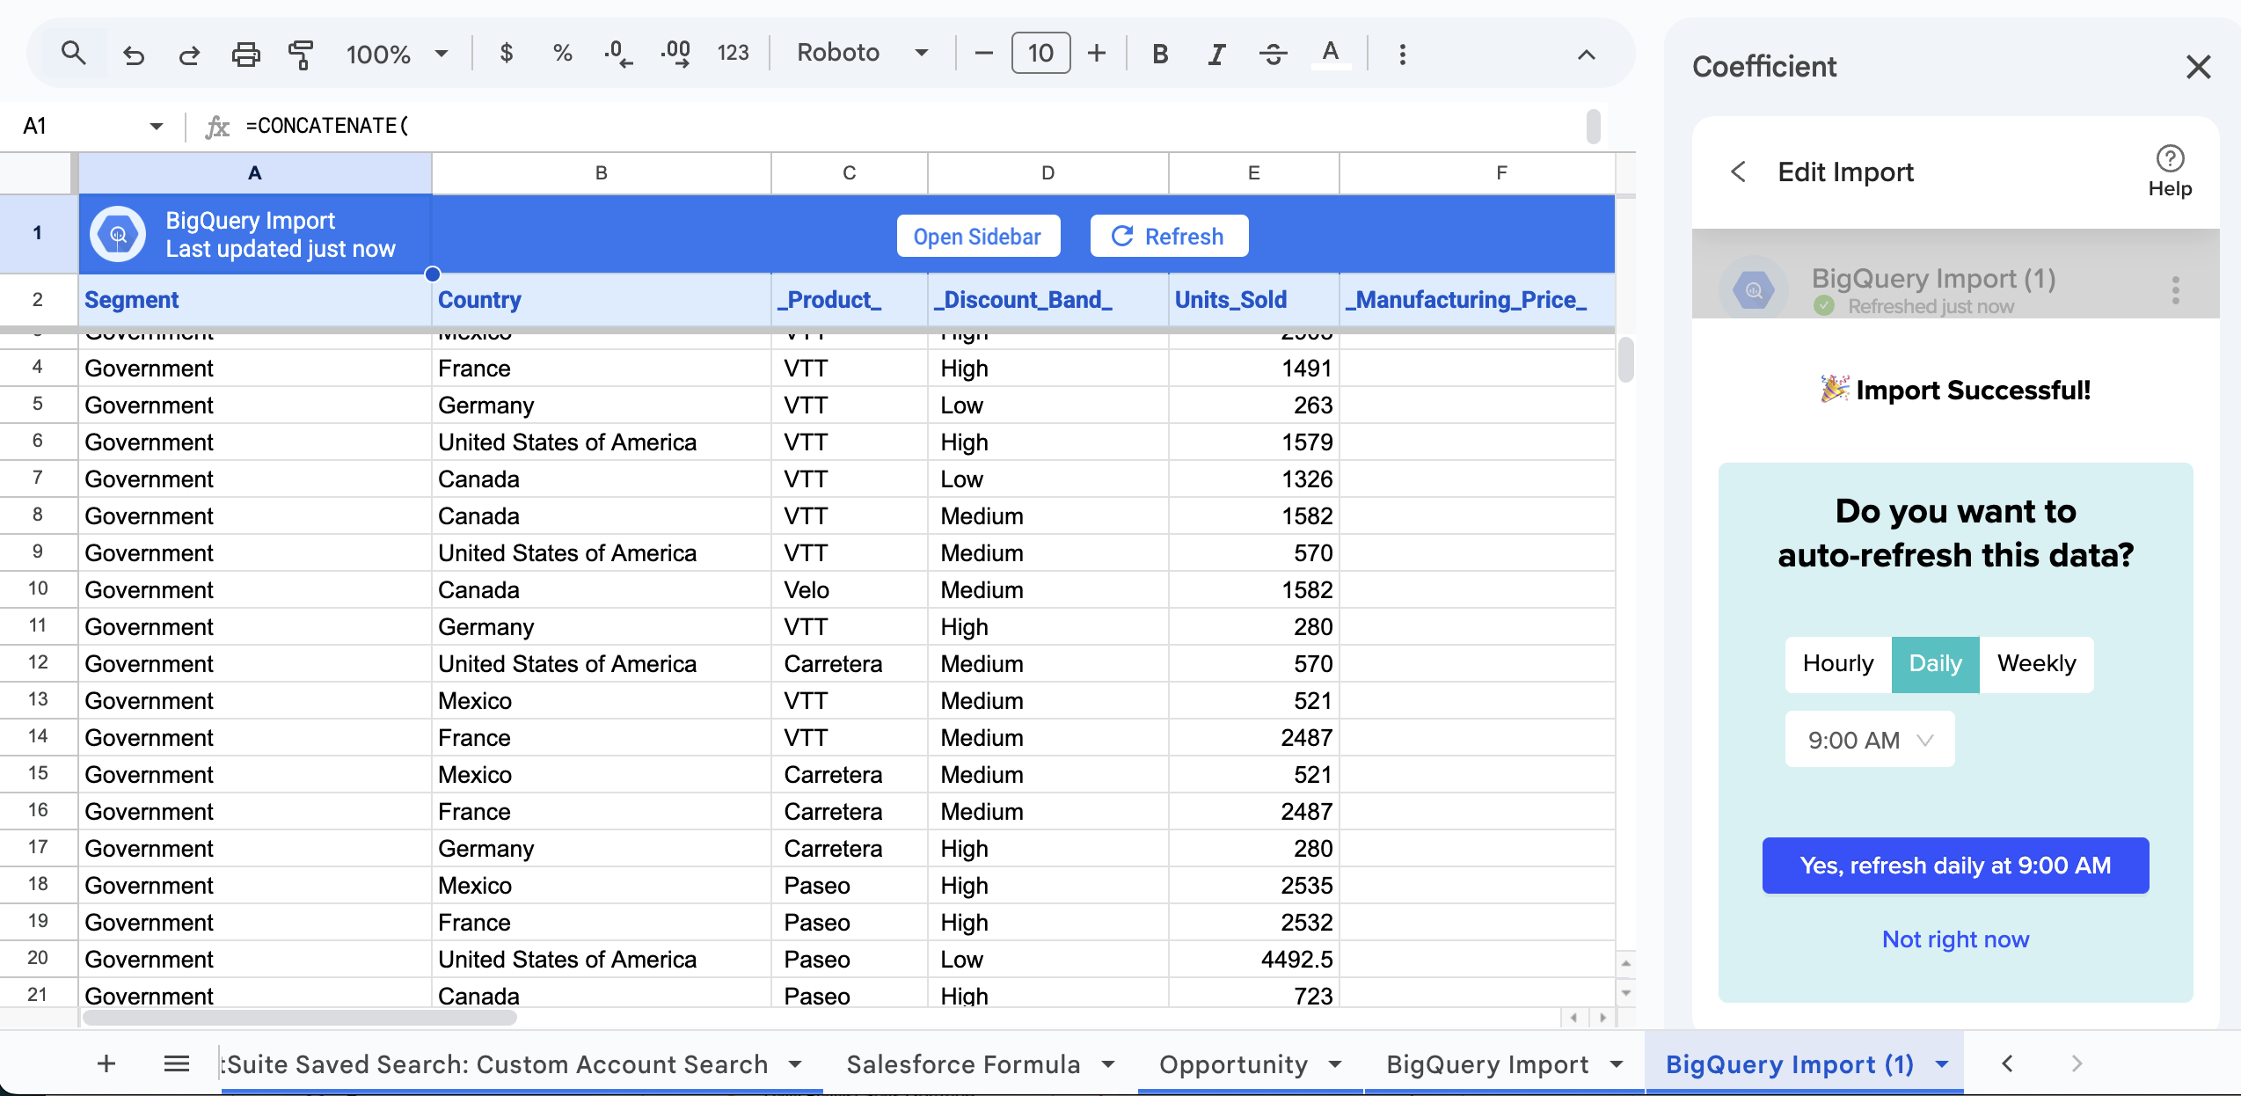
Task: Click Yes, refresh daily at 9:00 AM
Action: pos(1954,866)
